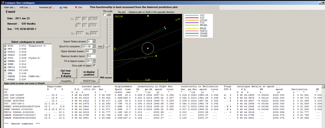Click the Compare Star Catalogues title bar icon
325x128 pixels.
3,2
